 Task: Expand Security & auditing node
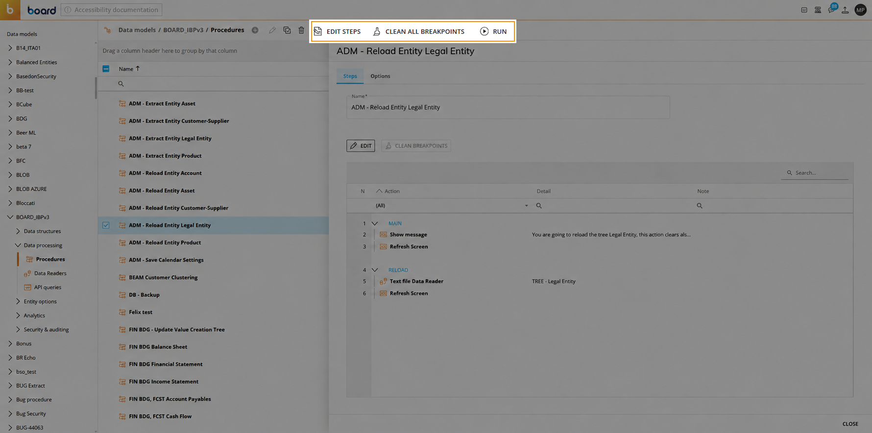[18, 330]
